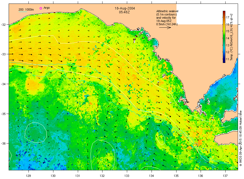Screen dimensions: 244x179
Task: Click longitude label '137'
Action: tap(225, 176)
